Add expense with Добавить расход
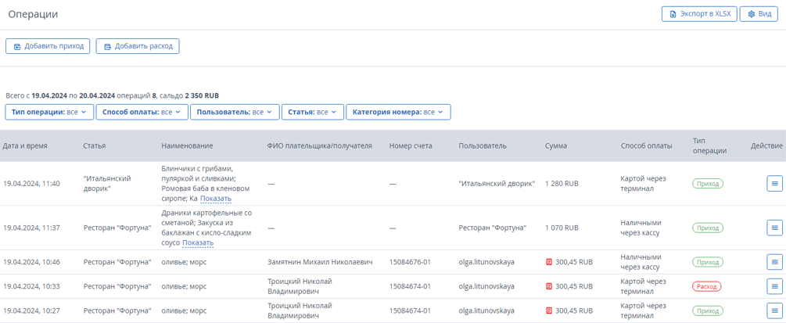Viewport: 786px width, 323px height. point(138,46)
